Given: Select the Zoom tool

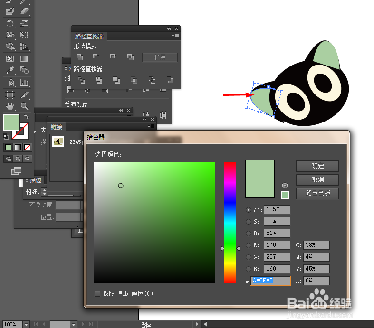Looking at the screenshot, I should [x=24, y=106].
